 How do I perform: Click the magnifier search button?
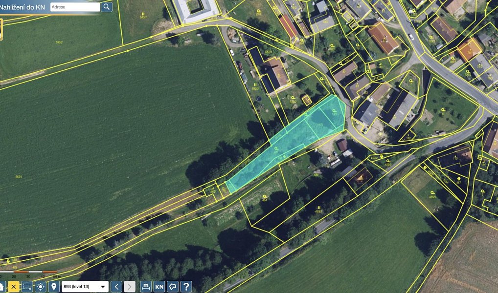pyautogui.click(x=107, y=7)
